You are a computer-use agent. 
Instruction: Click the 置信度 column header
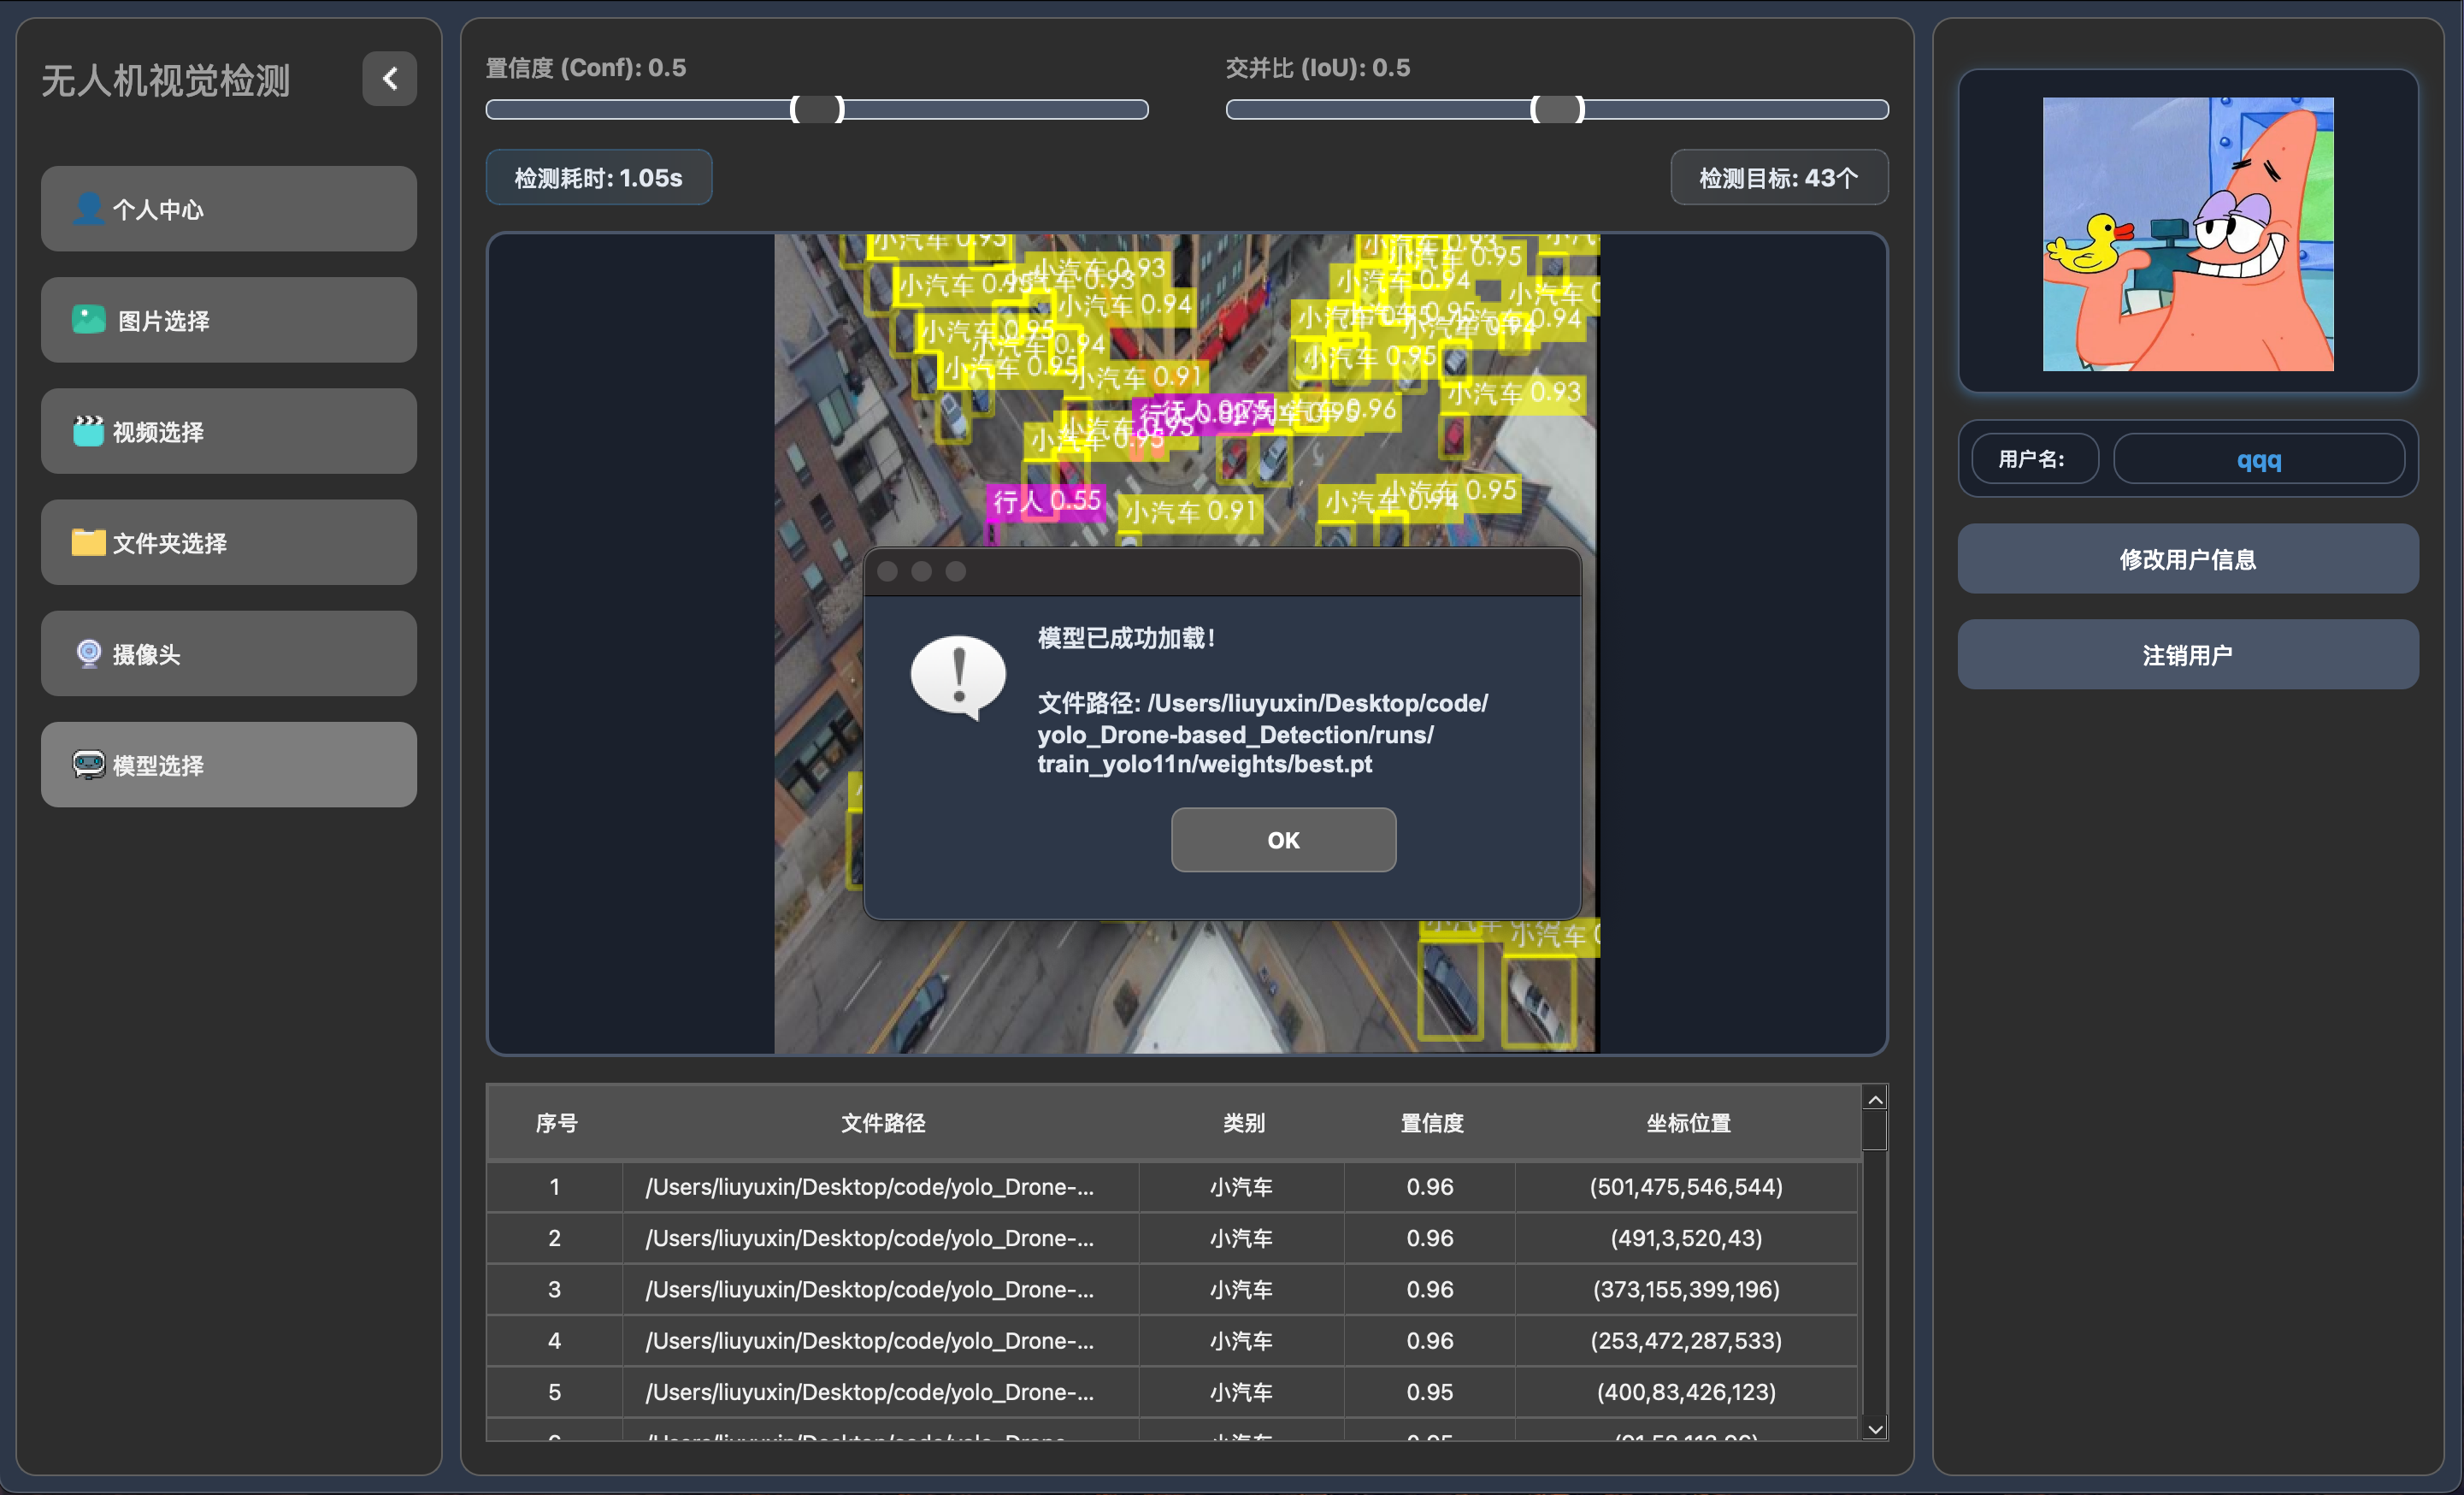tap(1431, 1123)
